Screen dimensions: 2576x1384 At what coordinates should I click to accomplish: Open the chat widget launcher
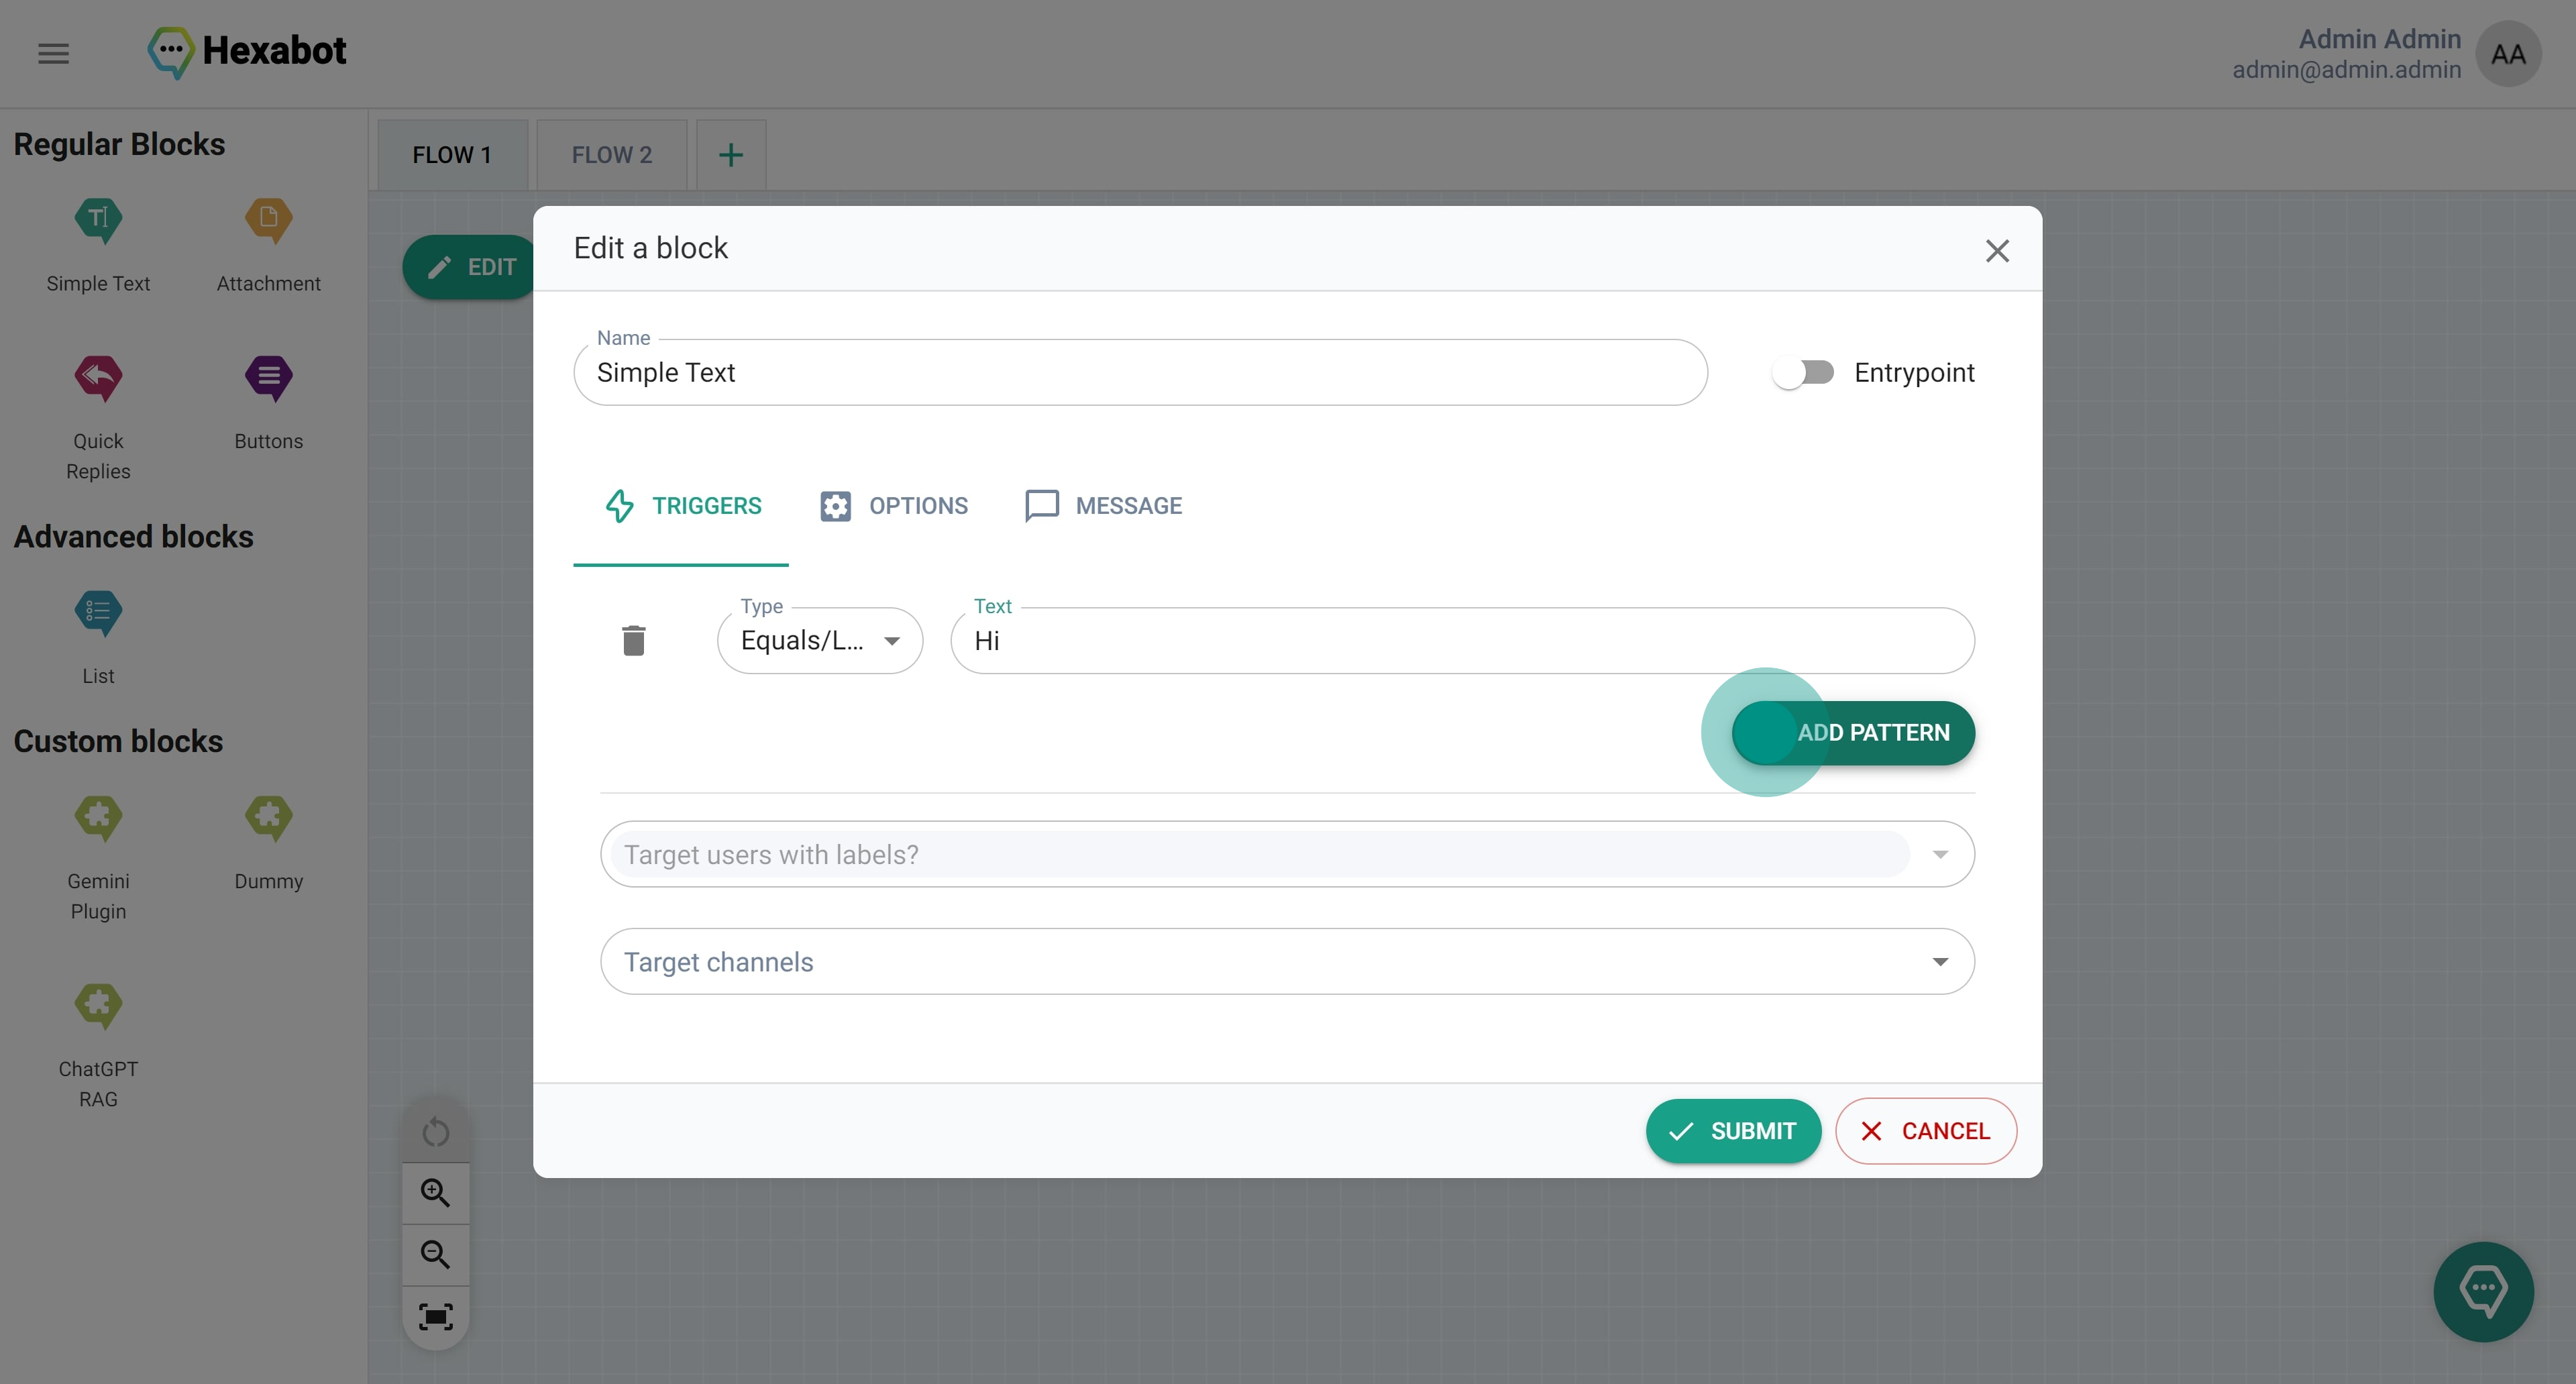click(x=2482, y=1291)
